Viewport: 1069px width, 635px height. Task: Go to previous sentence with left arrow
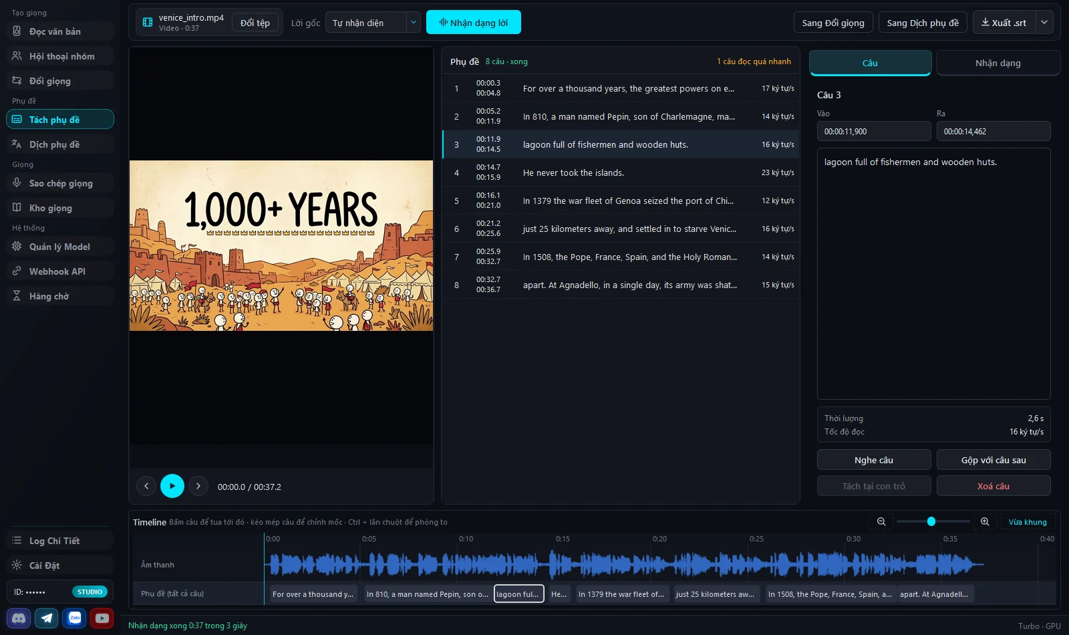[146, 487]
